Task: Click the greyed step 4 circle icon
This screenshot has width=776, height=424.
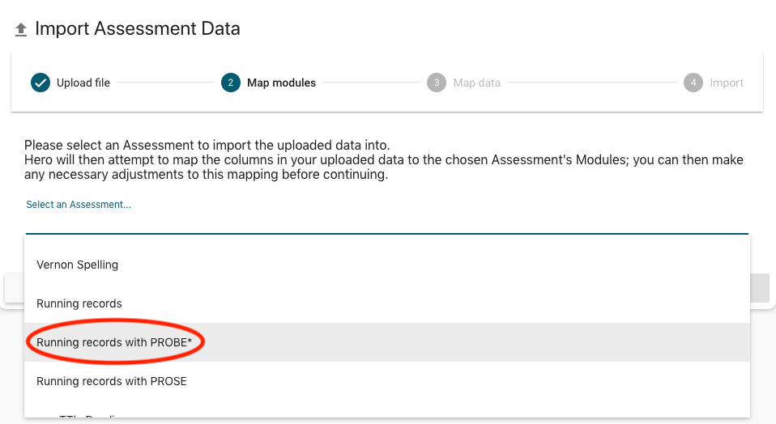Action: pyautogui.click(x=693, y=83)
